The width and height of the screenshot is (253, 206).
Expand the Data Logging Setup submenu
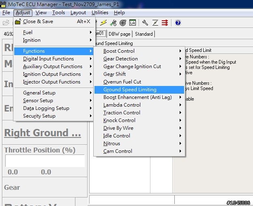pos(54,108)
